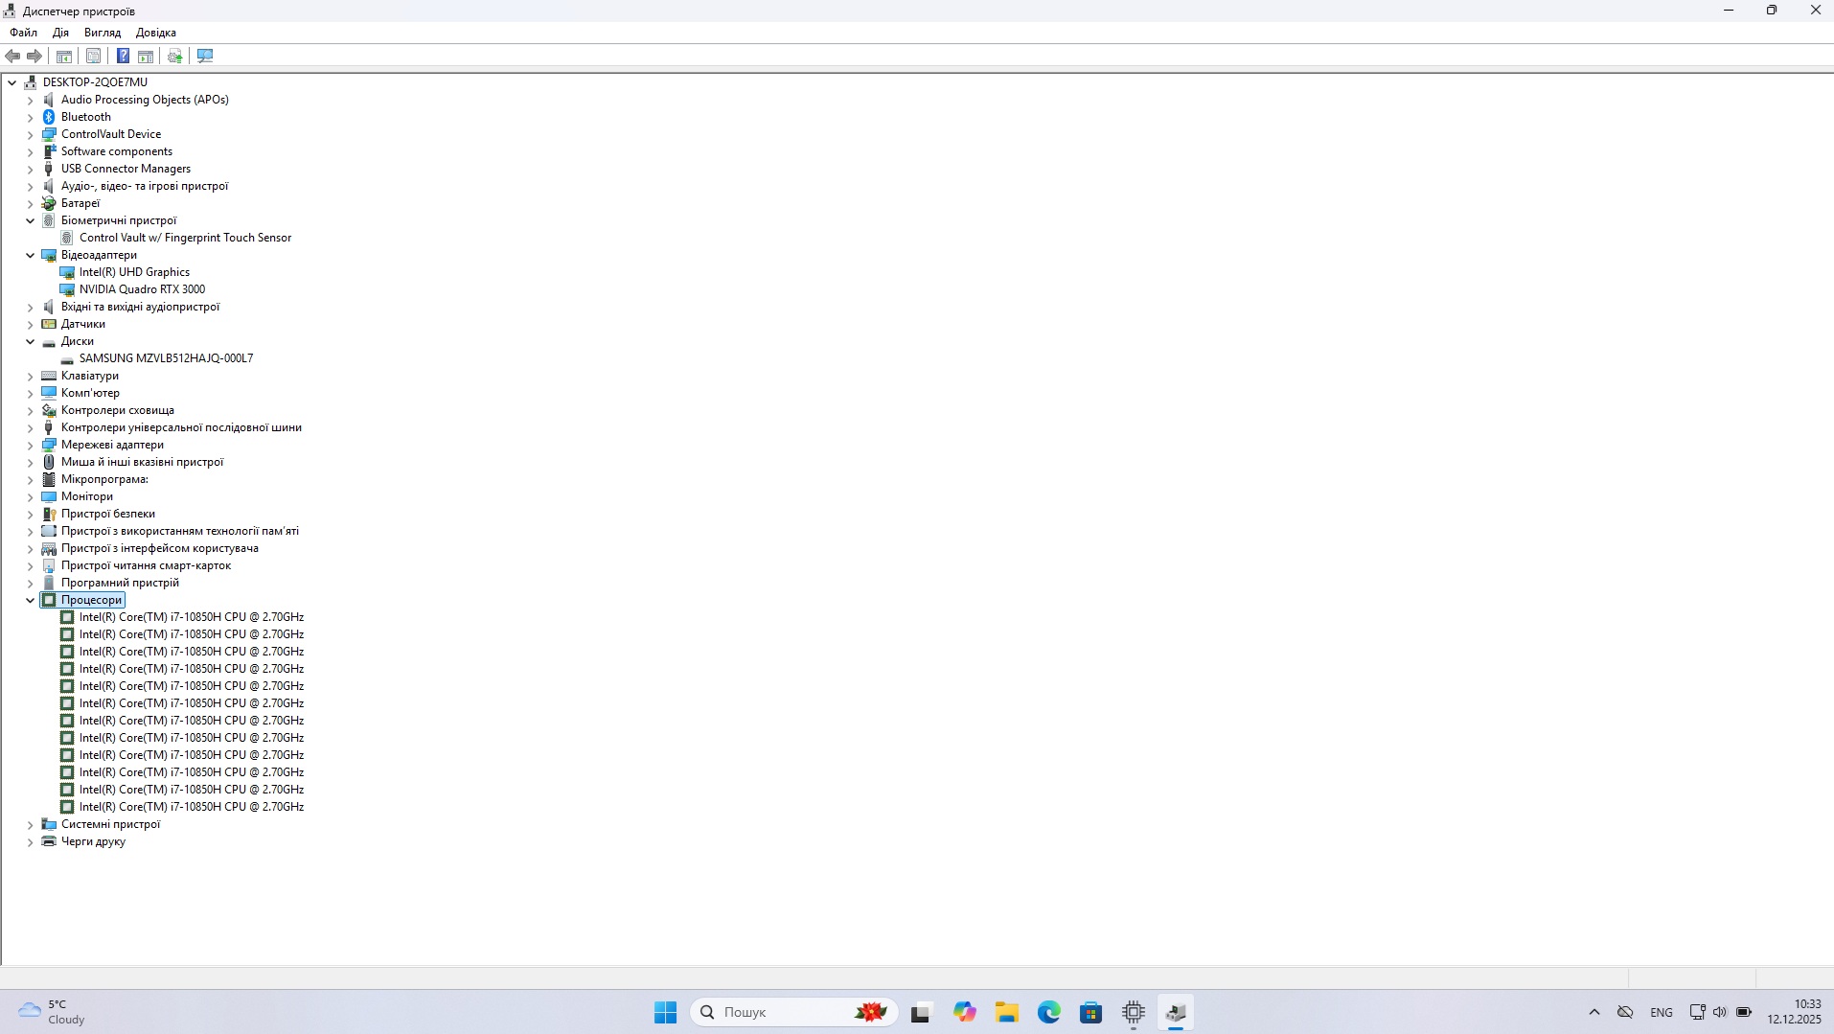The image size is (1834, 1034).
Task: Click the blue Help question-mark icon
Action: pos(123,56)
